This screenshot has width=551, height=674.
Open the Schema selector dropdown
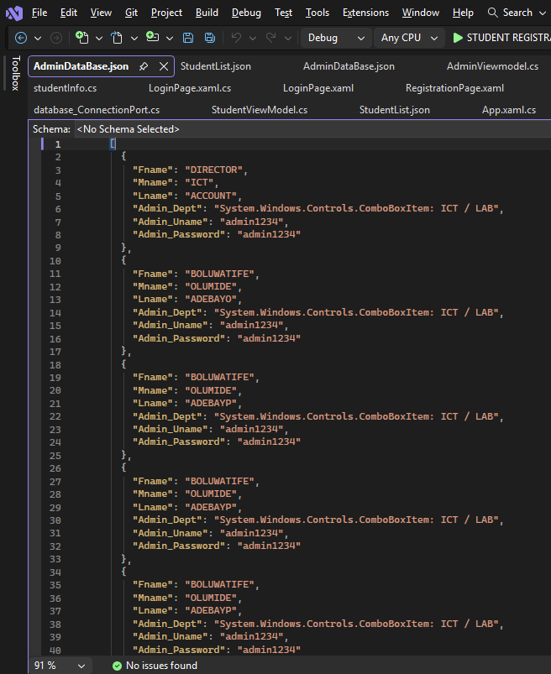coord(128,128)
